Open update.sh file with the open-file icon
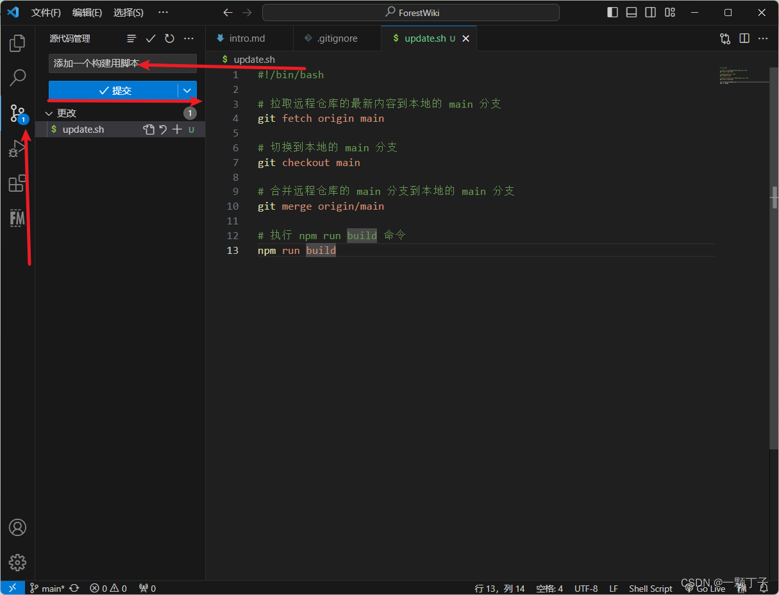Viewport: 779px width, 595px height. (x=148, y=129)
